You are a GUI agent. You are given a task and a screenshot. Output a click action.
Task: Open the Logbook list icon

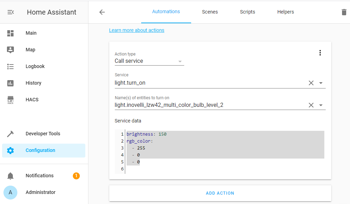[x=10, y=67]
